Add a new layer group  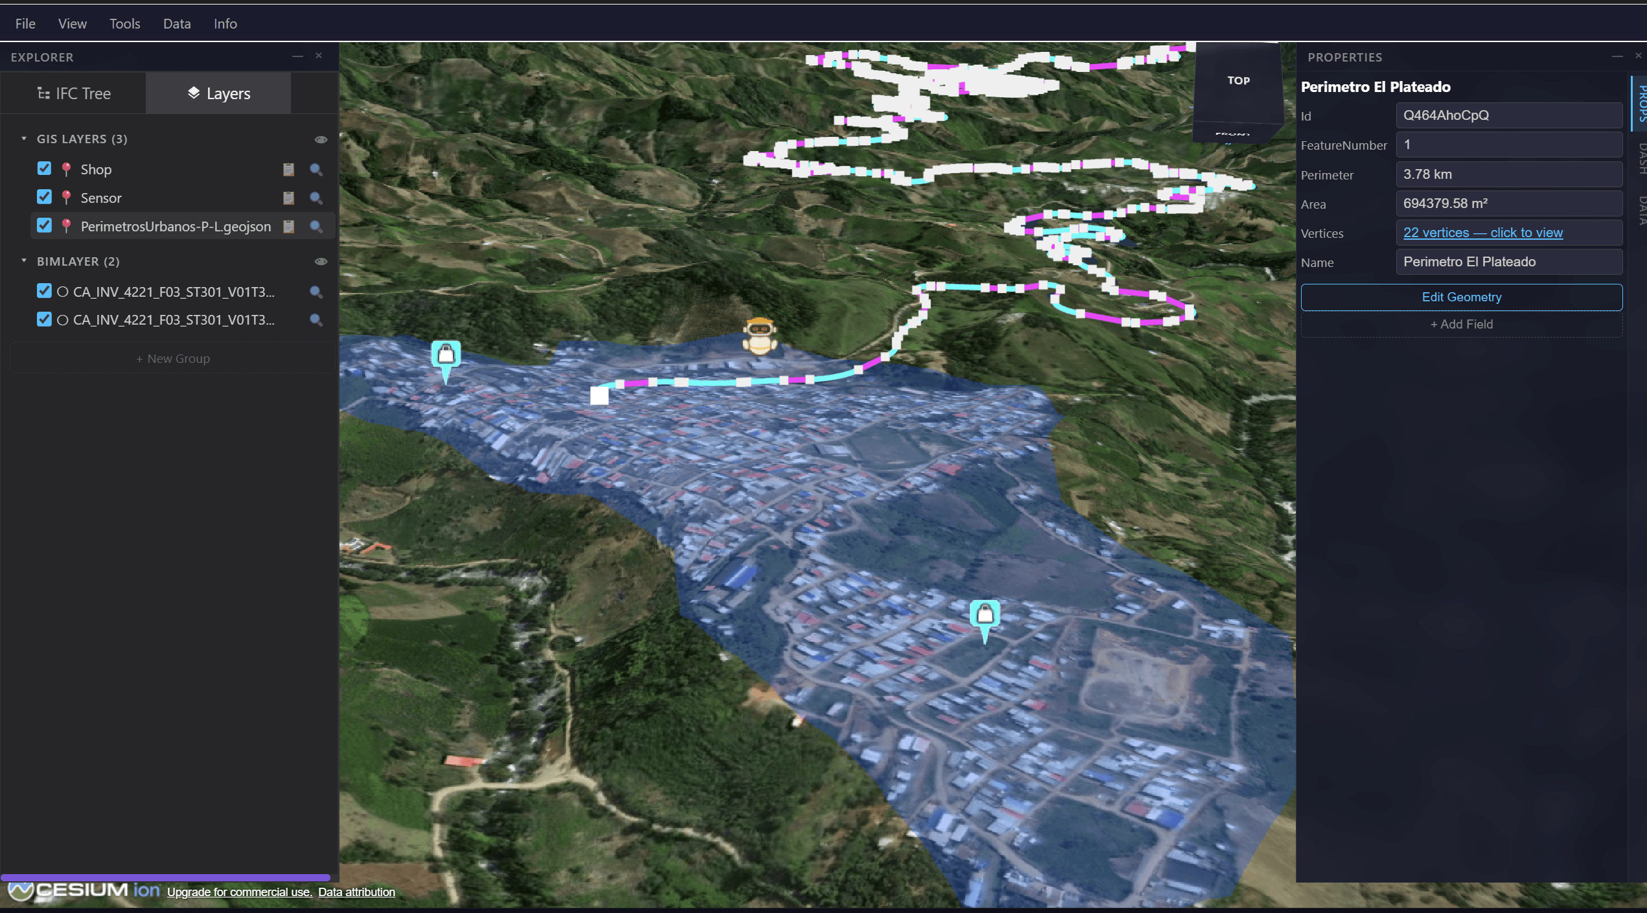(173, 358)
